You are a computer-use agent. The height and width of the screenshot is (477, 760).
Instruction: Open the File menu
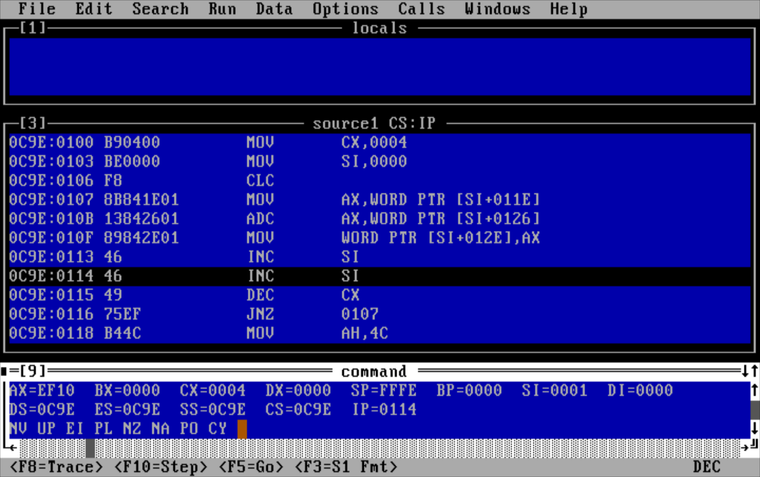pyautogui.click(x=37, y=9)
